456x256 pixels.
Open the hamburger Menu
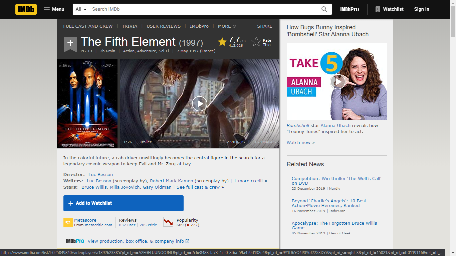[x=54, y=9]
